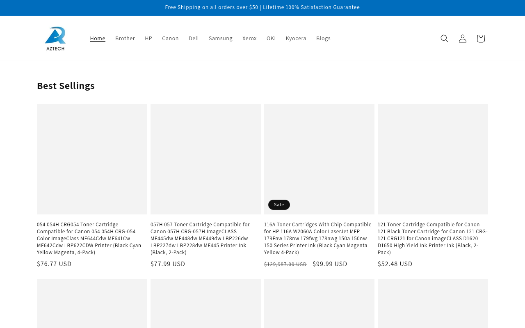The width and height of the screenshot is (525, 328).
Task: Go to the Home menu item
Action: tap(98, 38)
